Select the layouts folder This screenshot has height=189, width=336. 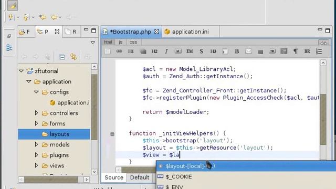click(54, 134)
